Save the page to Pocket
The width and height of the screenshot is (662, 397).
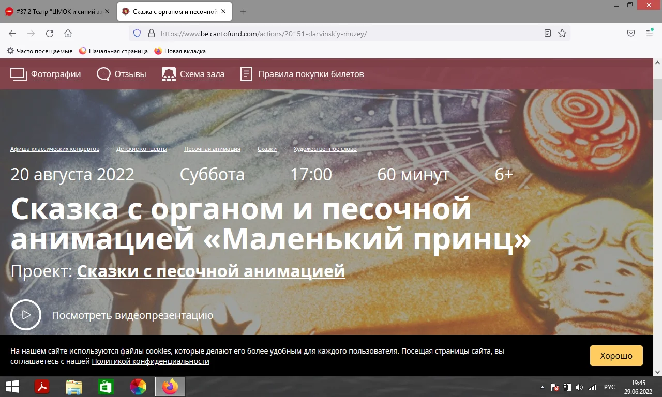click(630, 33)
